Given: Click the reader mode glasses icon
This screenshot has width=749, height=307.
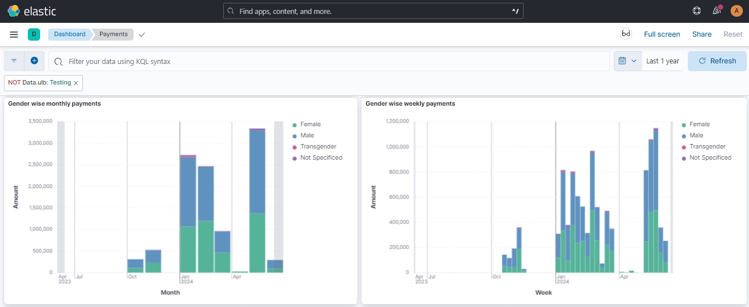Looking at the screenshot, I should point(626,34).
